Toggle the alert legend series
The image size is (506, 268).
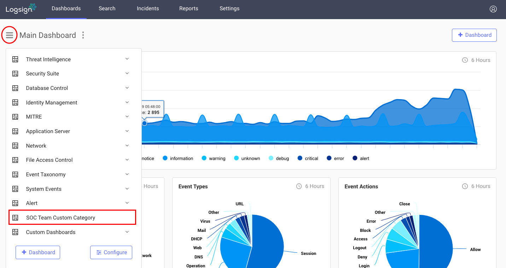click(361, 158)
